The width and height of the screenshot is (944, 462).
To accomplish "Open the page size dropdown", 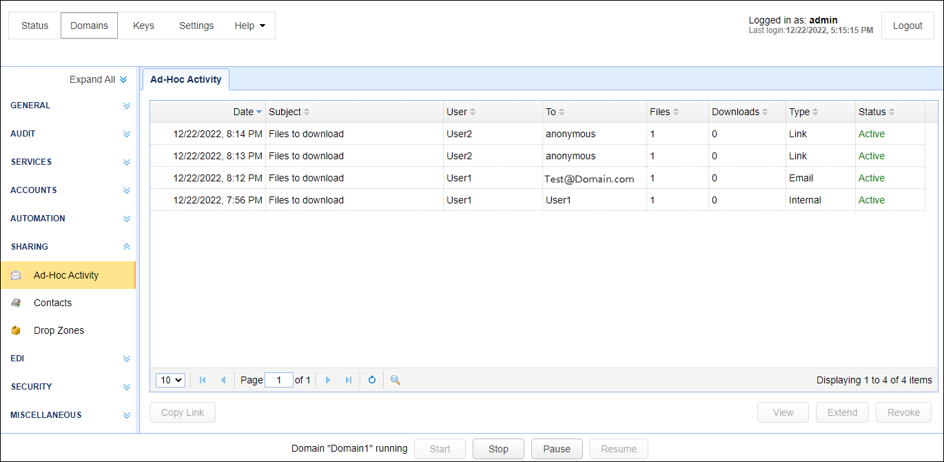I will pyautogui.click(x=171, y=380).
